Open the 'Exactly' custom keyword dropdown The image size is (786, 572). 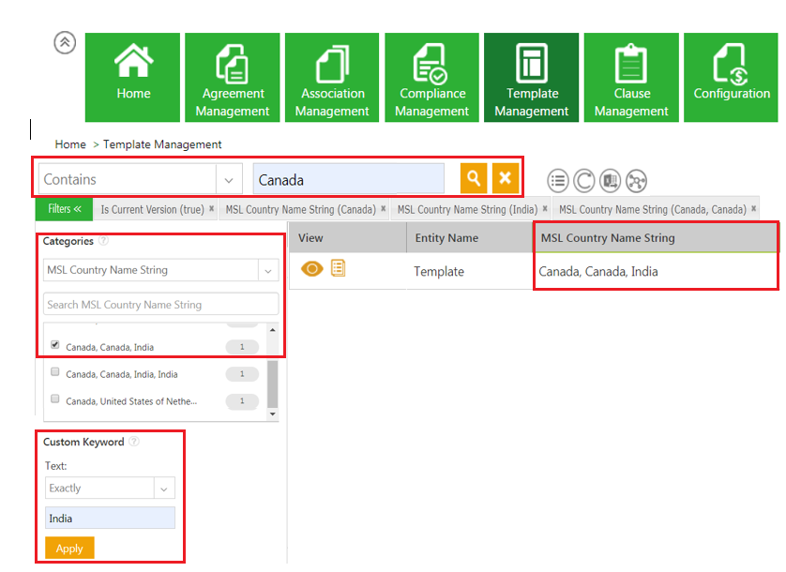click(x=164, y=489)
